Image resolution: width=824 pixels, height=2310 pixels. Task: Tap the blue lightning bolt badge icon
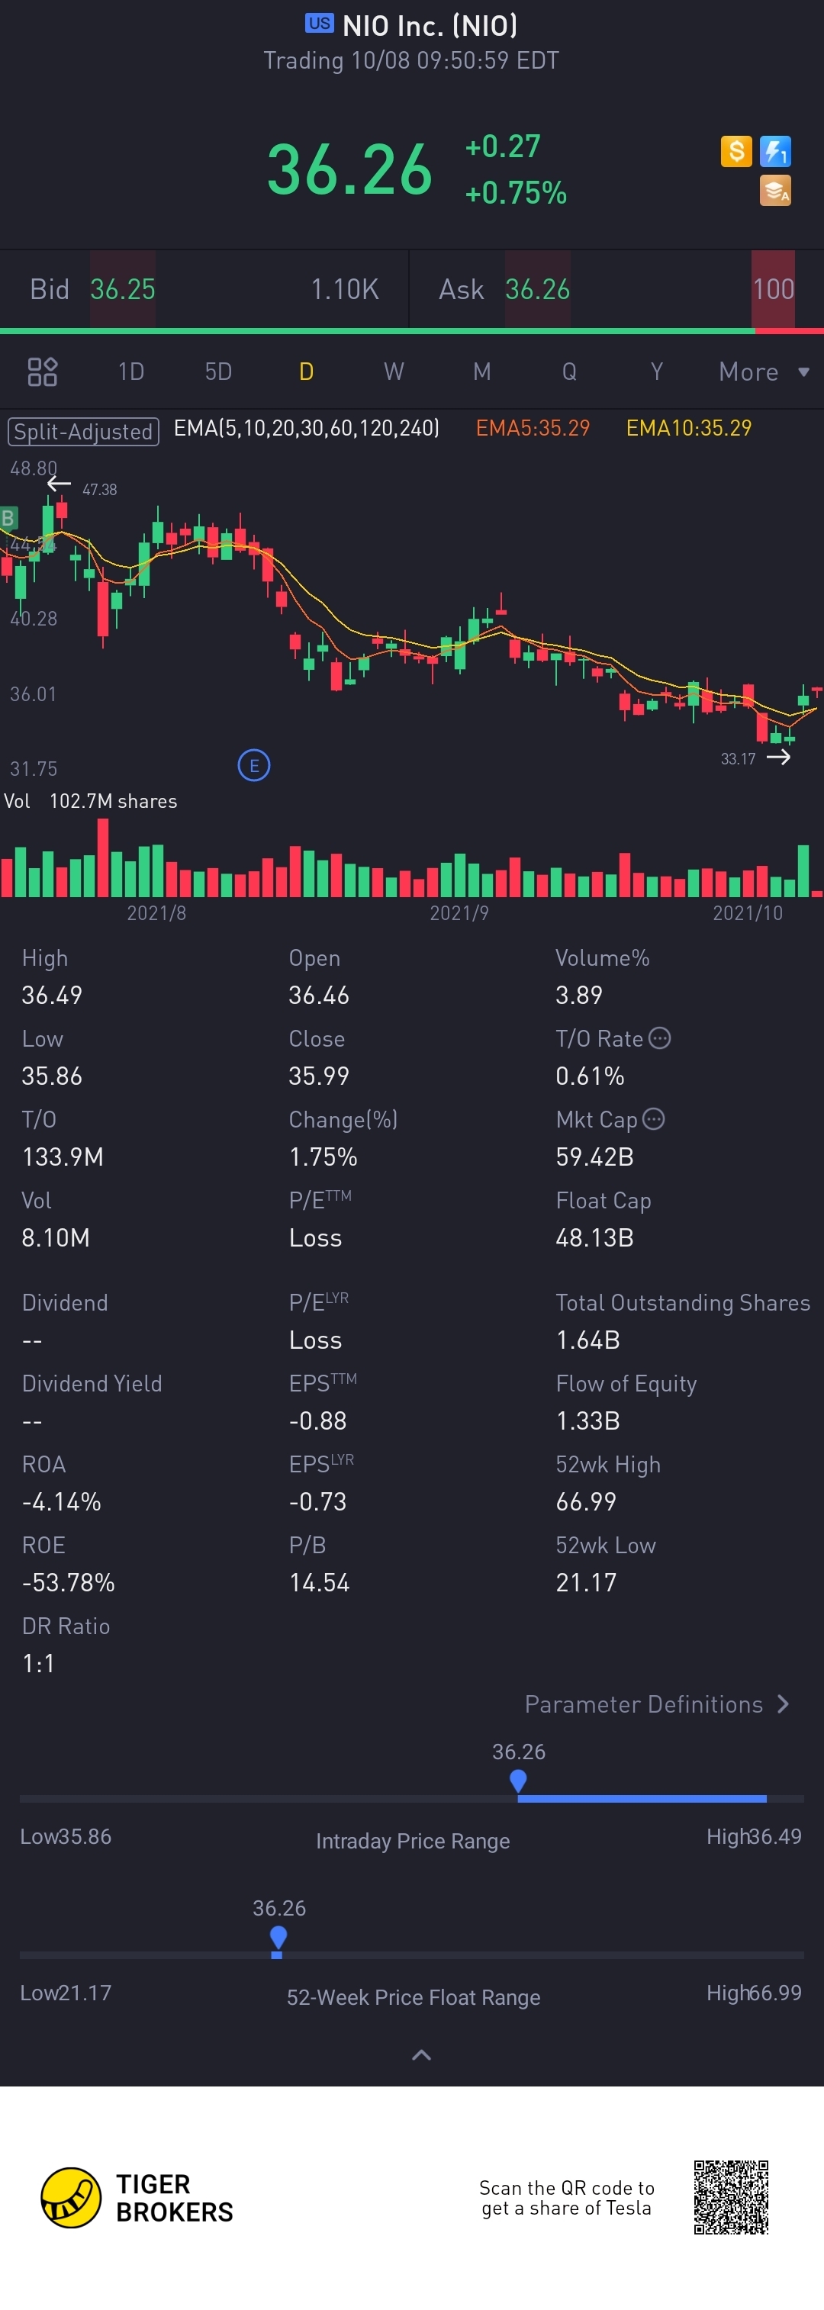[774, 150]
